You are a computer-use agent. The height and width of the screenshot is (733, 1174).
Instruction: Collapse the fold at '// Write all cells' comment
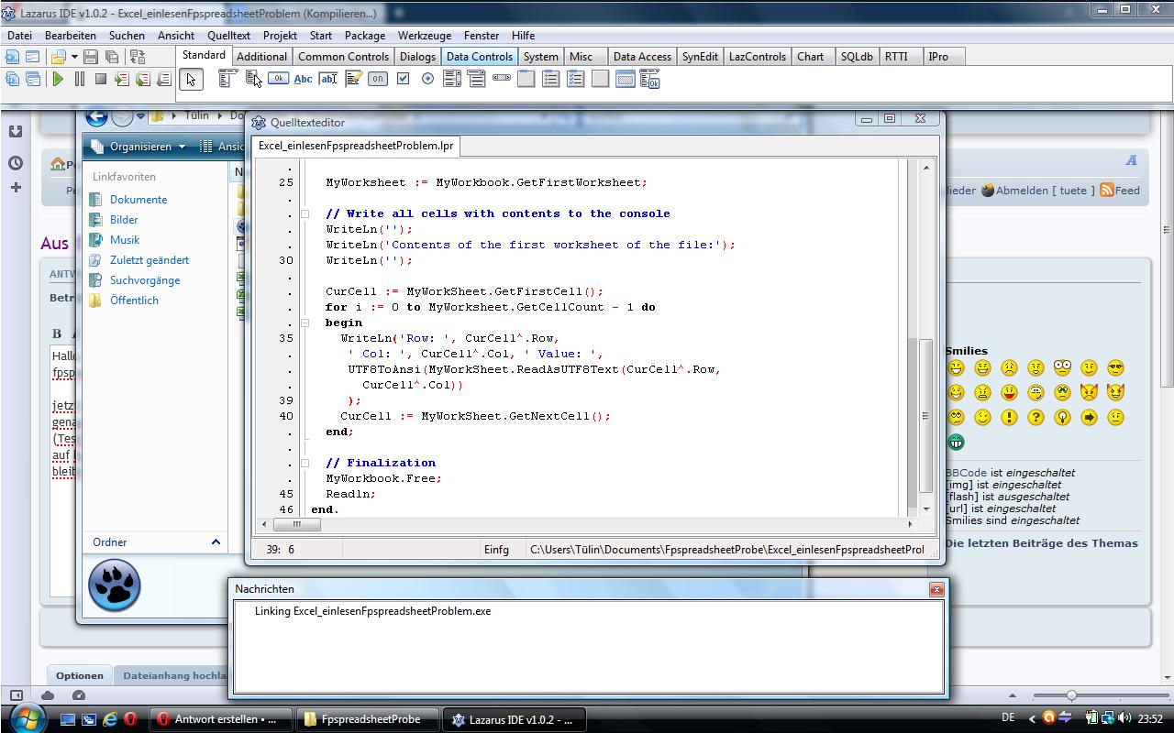pyautogui.click(x=305, y=213)
